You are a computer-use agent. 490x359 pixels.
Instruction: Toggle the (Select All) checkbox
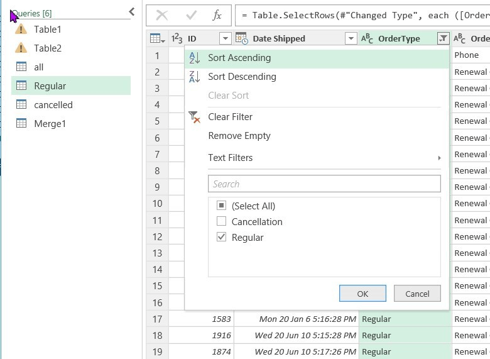click(221, 206)
